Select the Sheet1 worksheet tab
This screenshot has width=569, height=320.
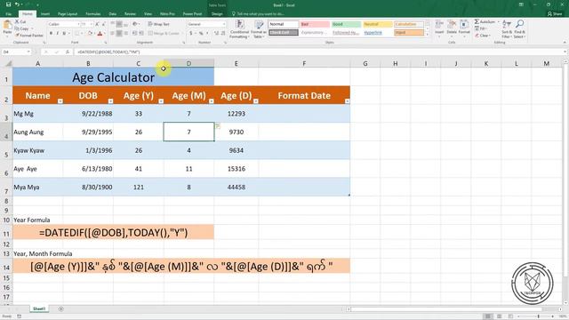(x=39, y=308)
